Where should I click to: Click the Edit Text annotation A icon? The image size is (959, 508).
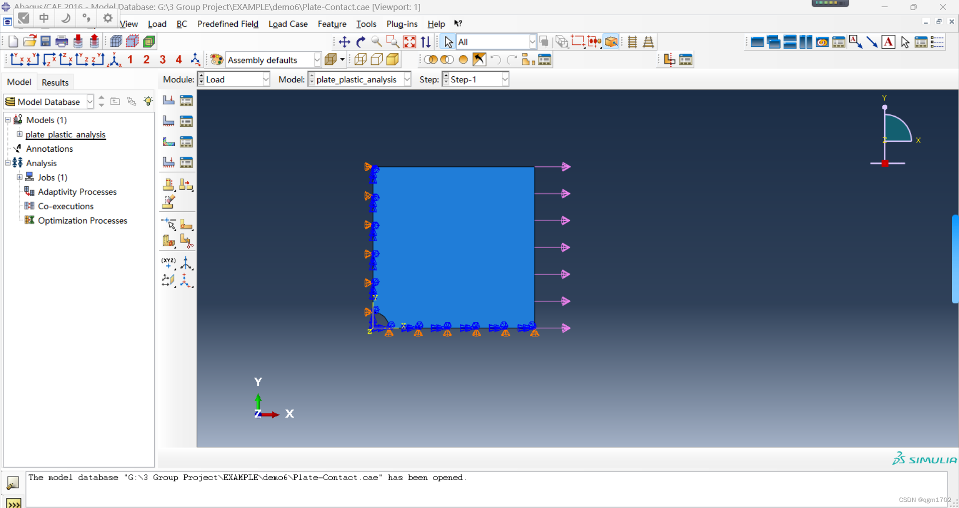(x=889, y=42)
